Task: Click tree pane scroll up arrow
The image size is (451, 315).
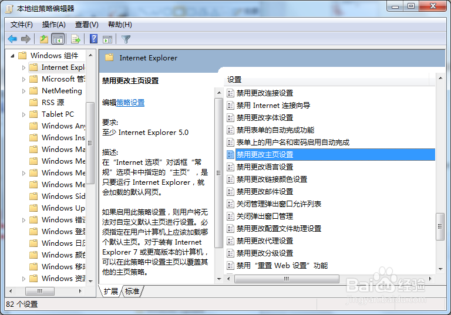Action: (90, 55)
